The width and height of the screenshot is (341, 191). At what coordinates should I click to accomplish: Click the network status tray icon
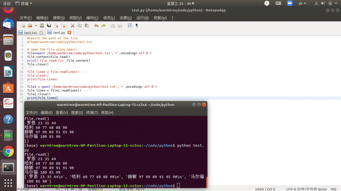316,3
